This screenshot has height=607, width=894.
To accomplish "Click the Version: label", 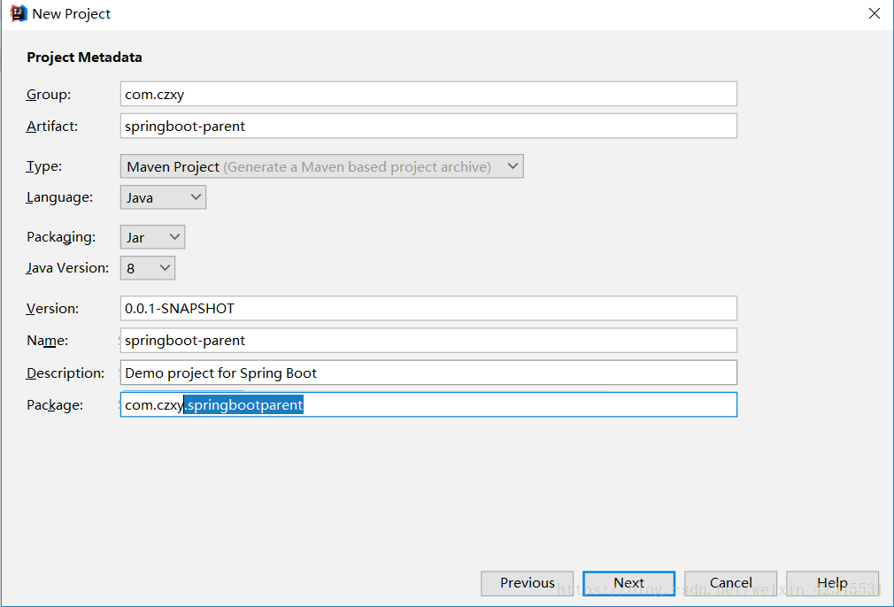I will 52,308.
